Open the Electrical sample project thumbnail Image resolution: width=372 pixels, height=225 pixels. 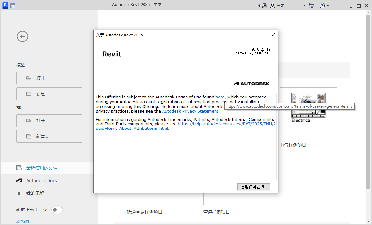[308, 113]
